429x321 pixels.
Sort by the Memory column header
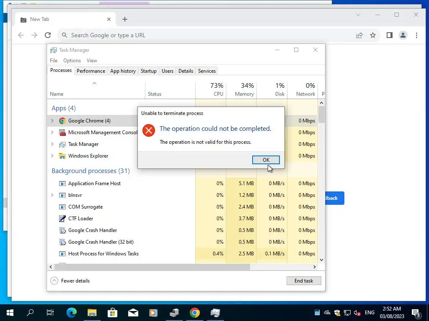241,90
